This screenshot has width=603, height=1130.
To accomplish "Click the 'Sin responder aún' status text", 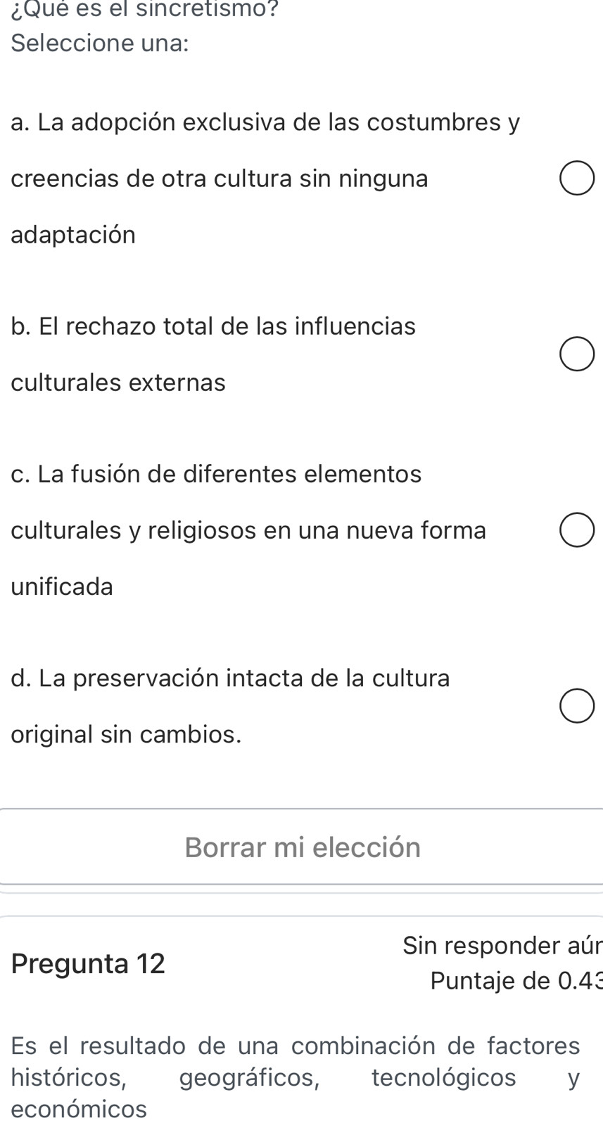I will click(x=502, y=945).
